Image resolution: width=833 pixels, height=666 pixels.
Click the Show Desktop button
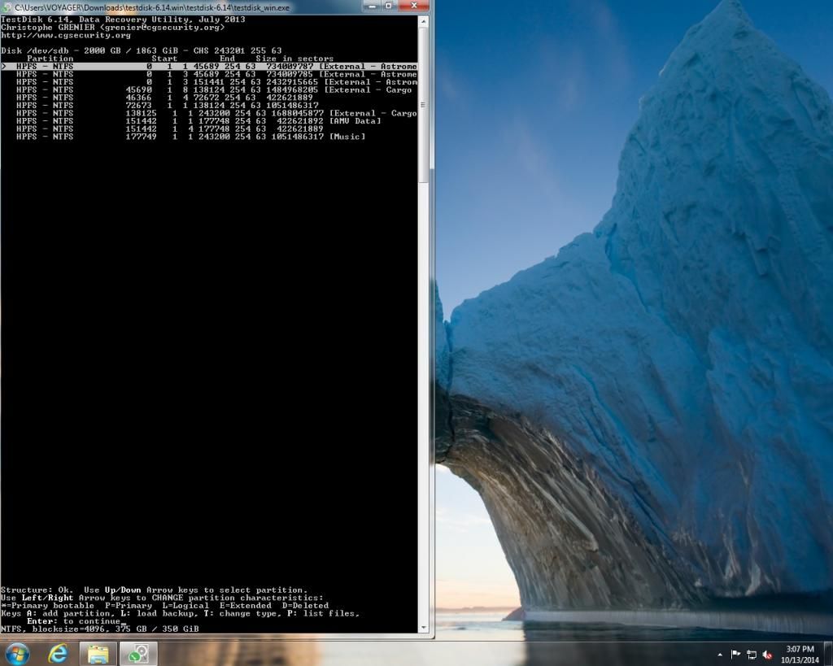point(828,654)
